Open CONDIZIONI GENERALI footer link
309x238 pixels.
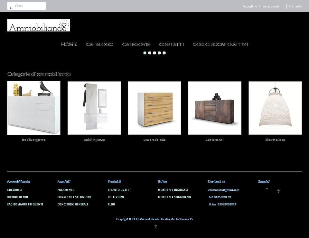[x=73, y=204]
